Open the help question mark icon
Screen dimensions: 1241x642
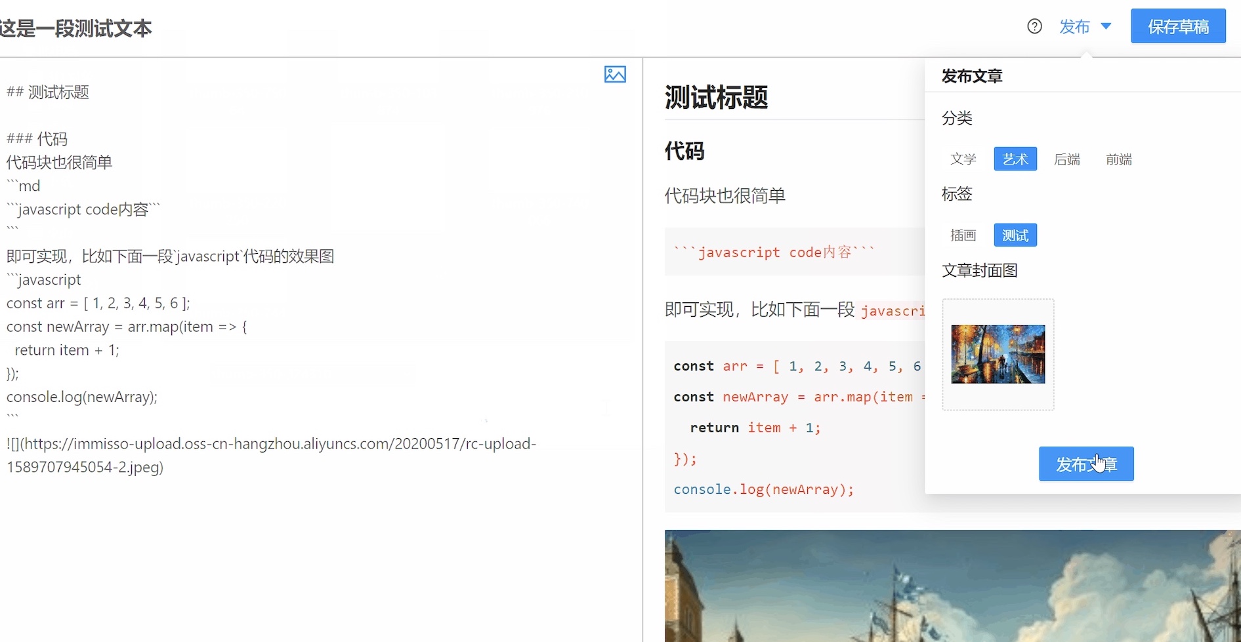(1034, 26)
